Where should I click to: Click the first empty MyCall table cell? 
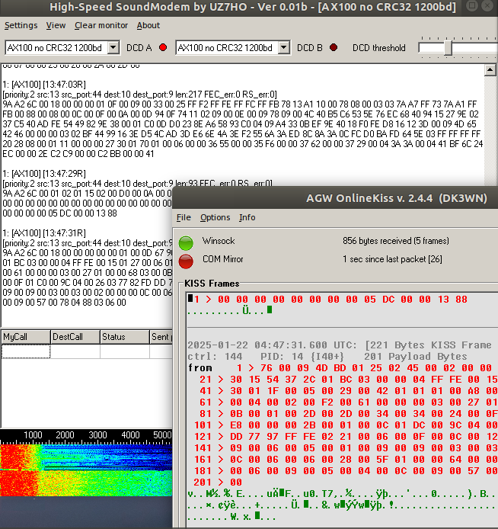25,351
